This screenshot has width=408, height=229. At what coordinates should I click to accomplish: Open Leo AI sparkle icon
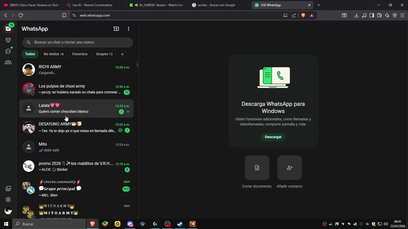(387, 15)
